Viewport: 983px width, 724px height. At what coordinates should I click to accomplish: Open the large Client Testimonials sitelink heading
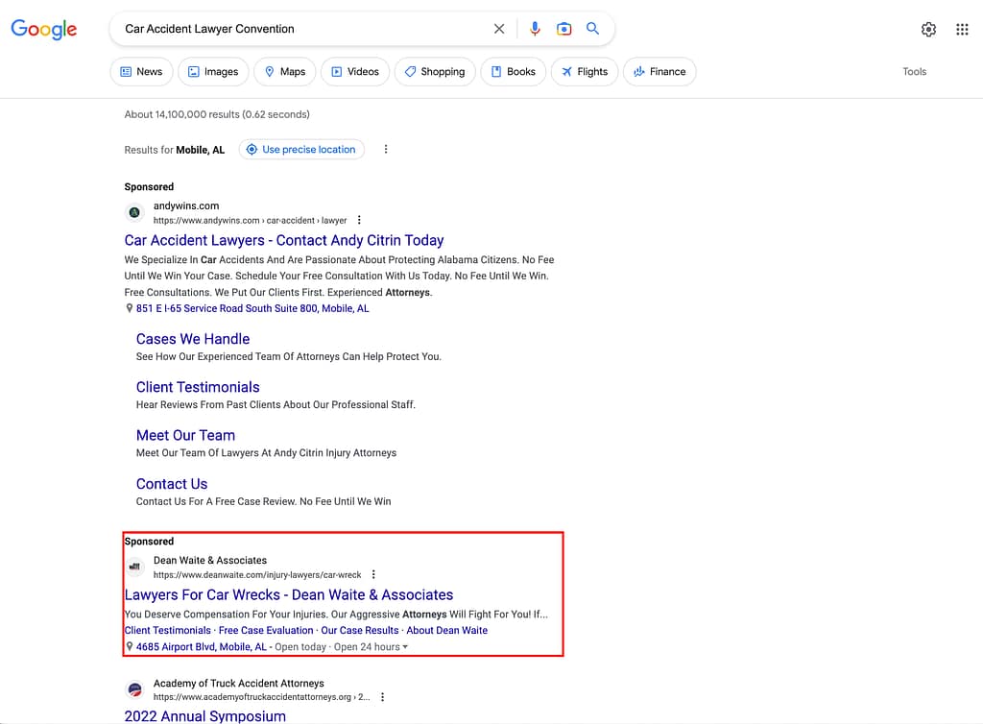click(198, 387)
